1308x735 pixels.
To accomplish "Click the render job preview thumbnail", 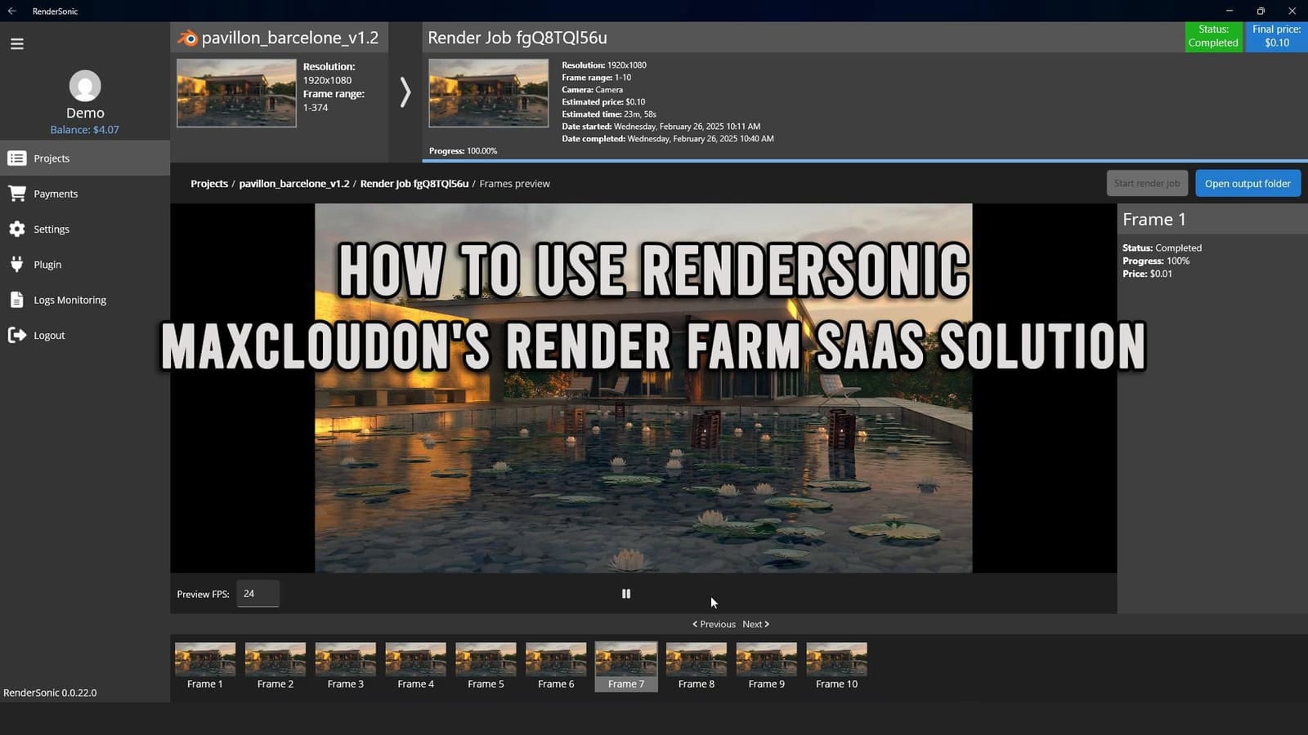I will click(489, 93).
